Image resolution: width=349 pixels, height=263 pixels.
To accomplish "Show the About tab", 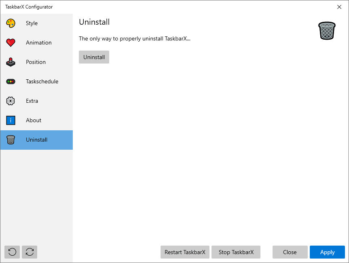I will point(36,120).
